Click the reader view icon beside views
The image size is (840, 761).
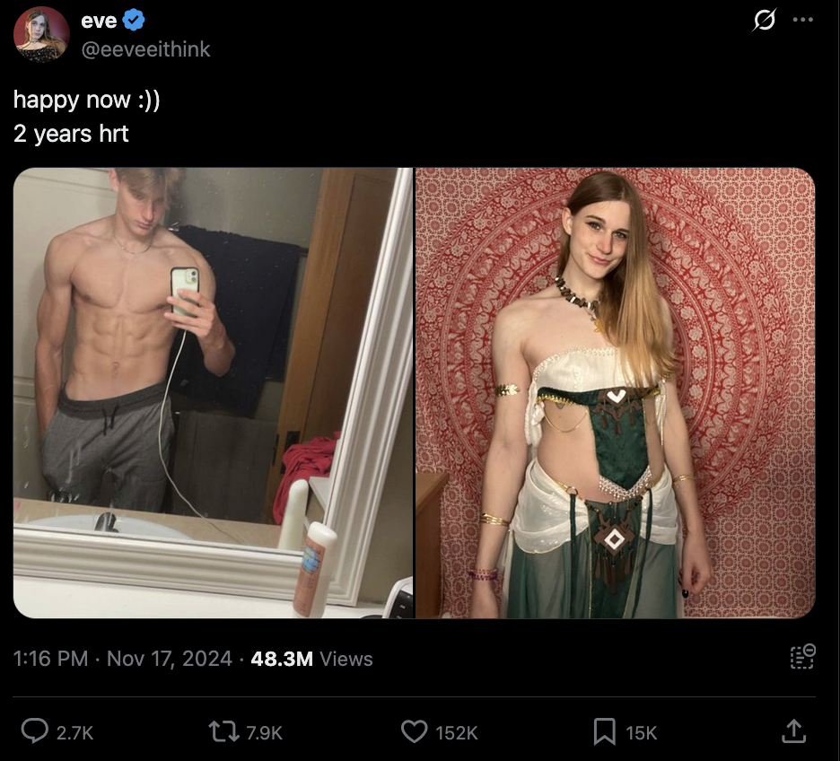pos(802,657)
